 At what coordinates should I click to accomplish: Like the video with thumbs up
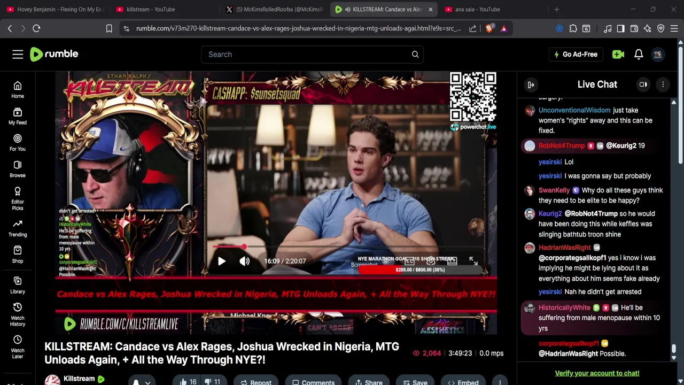point(188,382)
